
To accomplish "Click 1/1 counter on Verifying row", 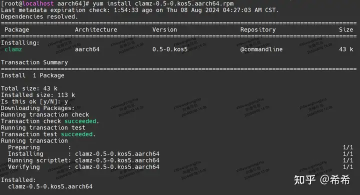I will [348, 167].
